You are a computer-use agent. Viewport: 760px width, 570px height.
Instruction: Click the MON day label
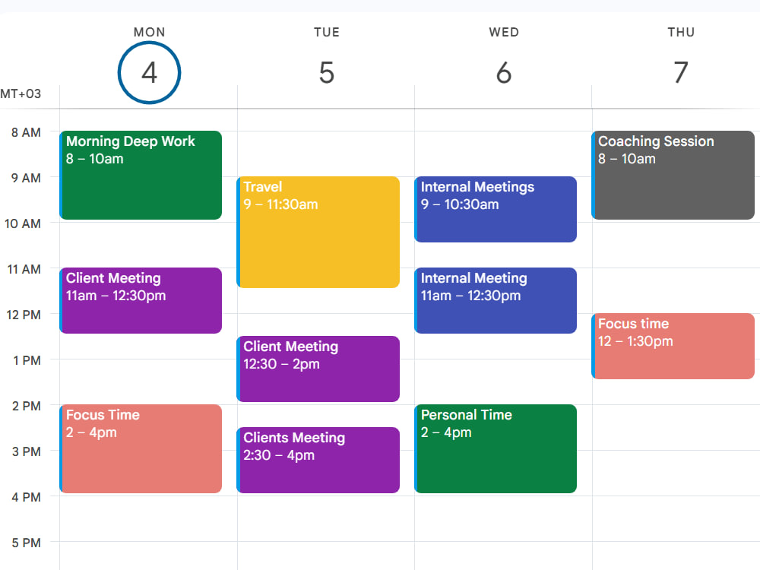coord(149,32)
